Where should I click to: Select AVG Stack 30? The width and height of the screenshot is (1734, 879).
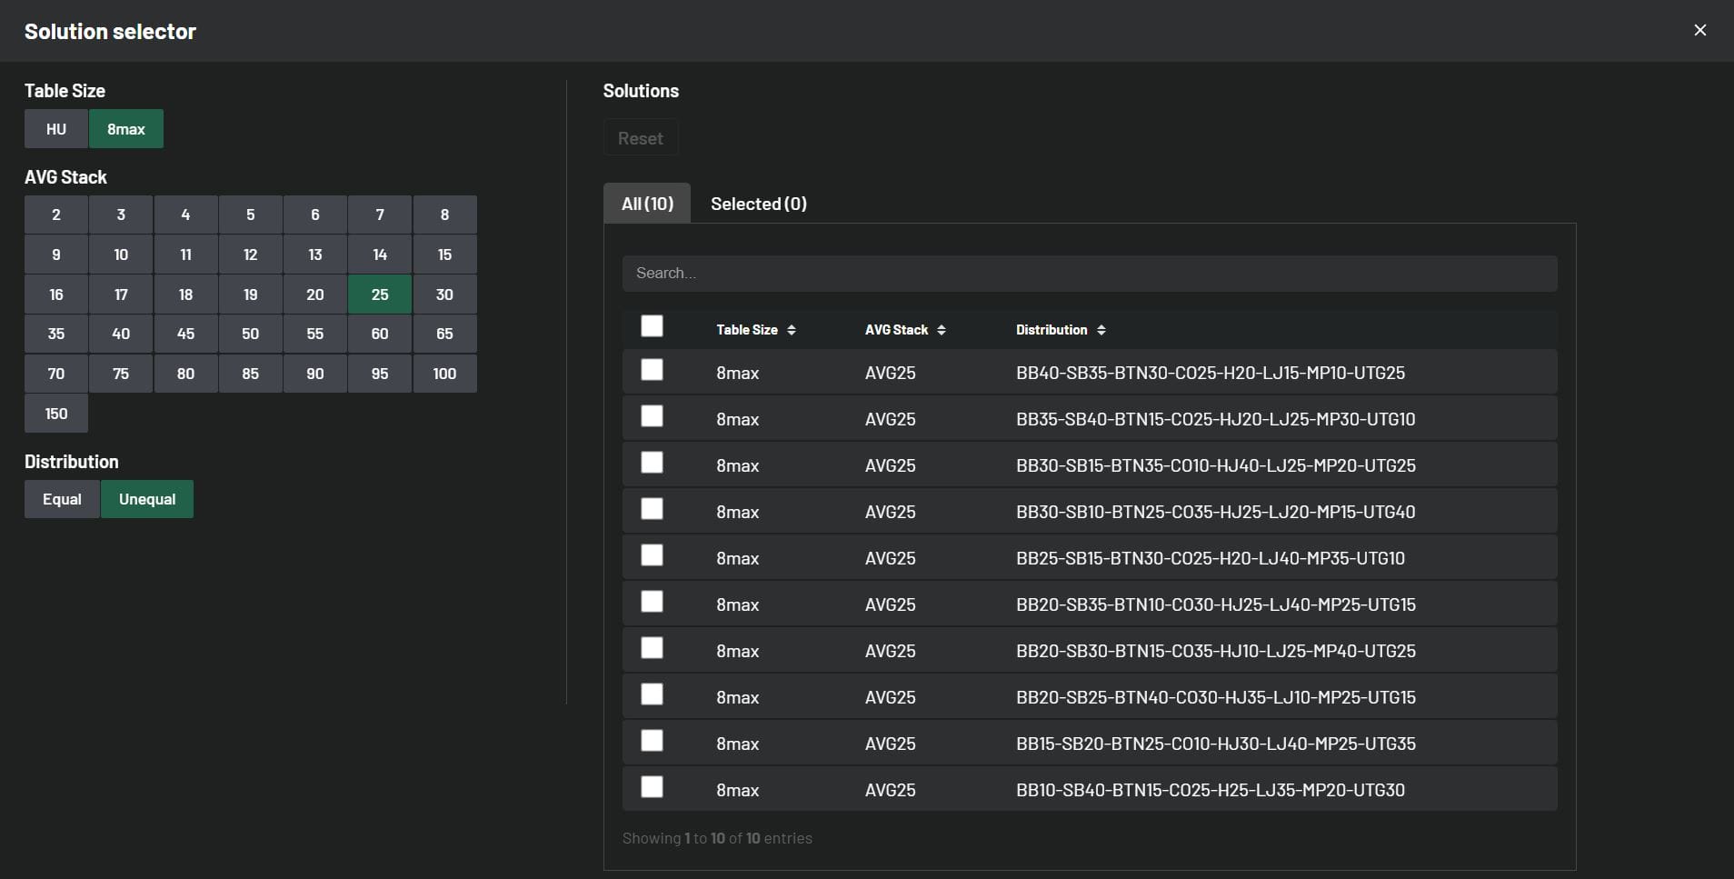click(x=444, y=295)
